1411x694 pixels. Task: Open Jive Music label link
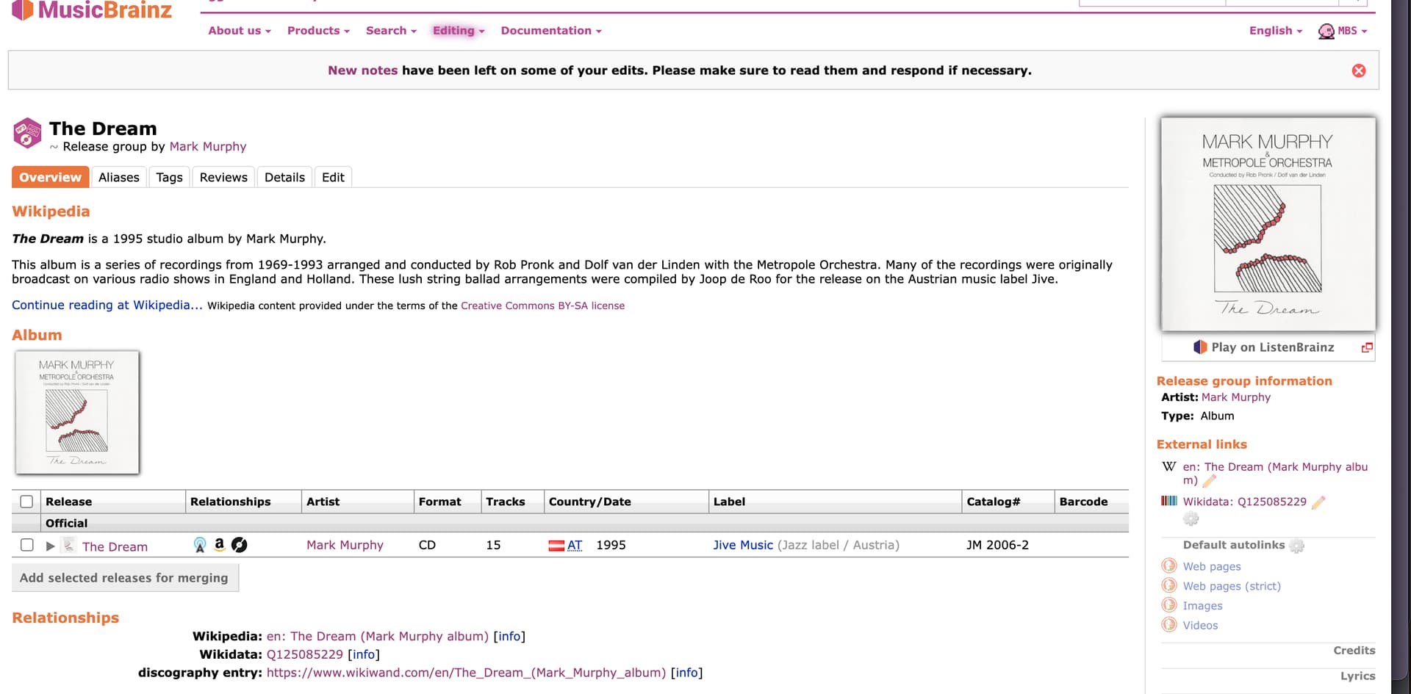click(x=743, y=545)
